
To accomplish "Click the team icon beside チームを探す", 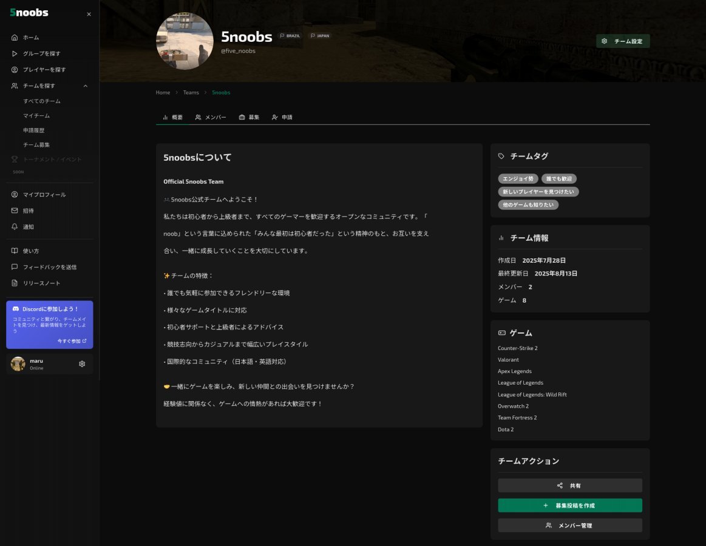I will point(15,86).
